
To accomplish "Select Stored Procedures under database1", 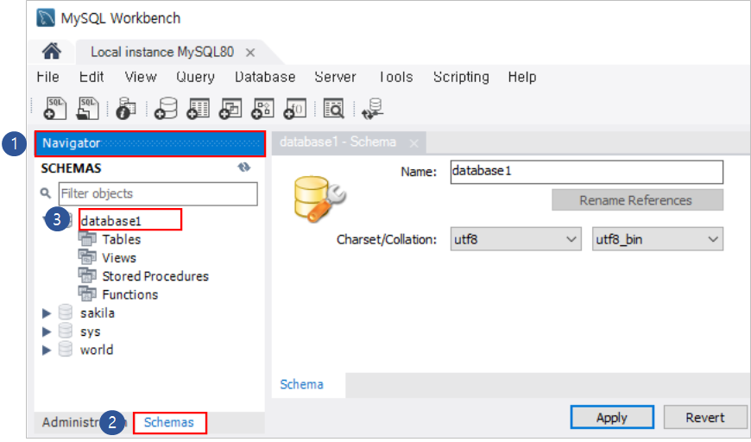I will tap(155, 276).
